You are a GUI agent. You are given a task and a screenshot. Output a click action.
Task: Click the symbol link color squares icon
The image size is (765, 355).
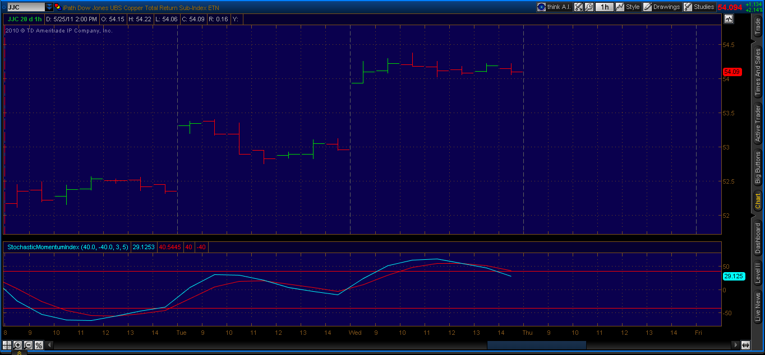(57, 7)
